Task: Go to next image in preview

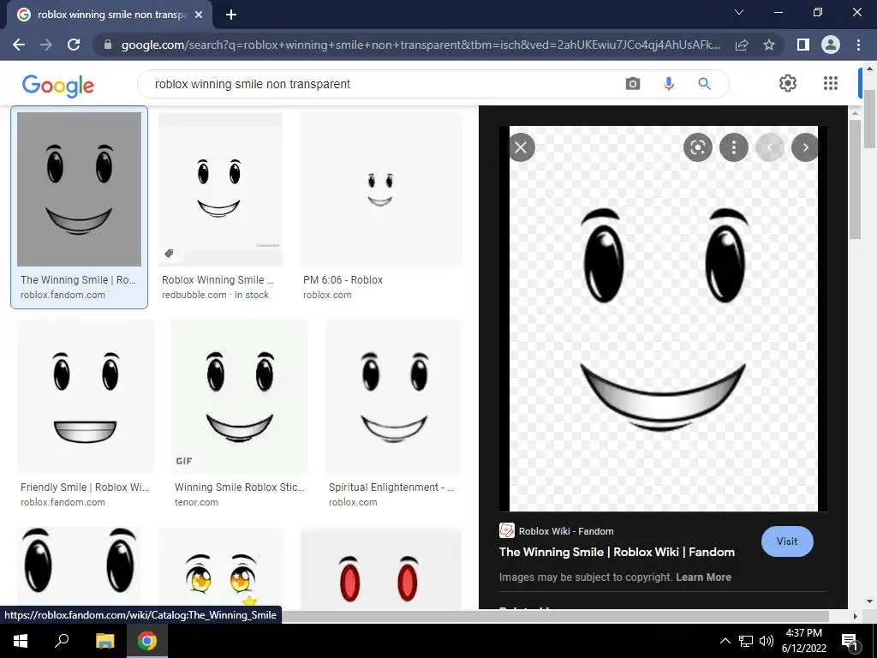Action: (805, 147)
